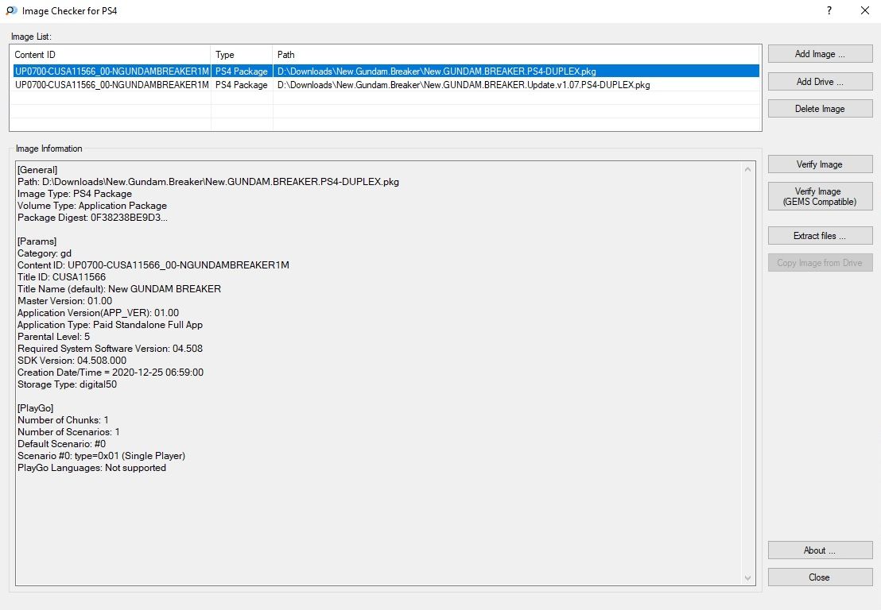The image size is (881, 610).
Task: Click the Path line in Image Information
Action: click(x=208, y=181)
